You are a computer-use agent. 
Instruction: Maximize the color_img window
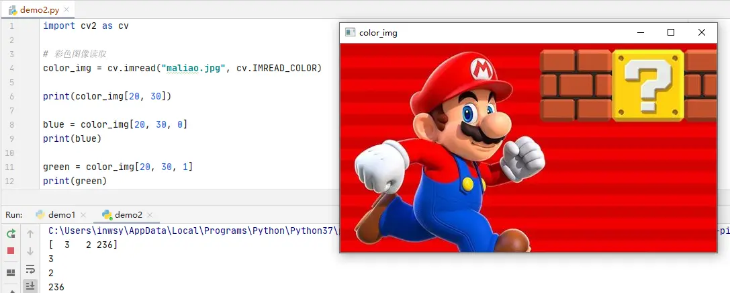tap(671, 32)
